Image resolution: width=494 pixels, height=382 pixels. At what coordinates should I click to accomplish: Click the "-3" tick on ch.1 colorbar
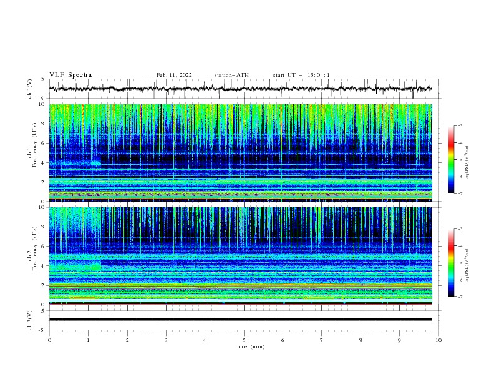click(460, 125)
